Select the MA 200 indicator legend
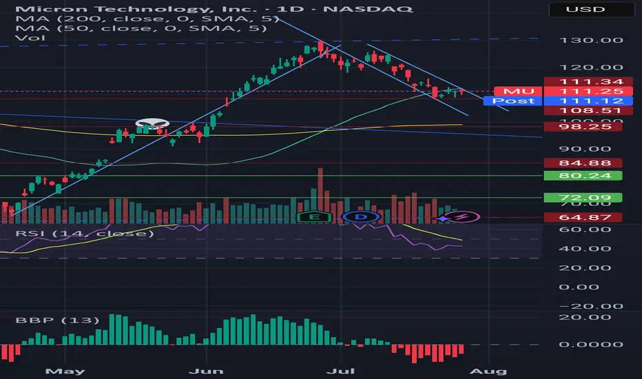 tap(147, 19)
